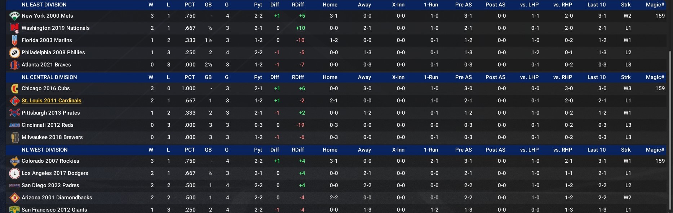
Task: Click the Washington 2019 Nationals logo
Action: pos(14,28)
